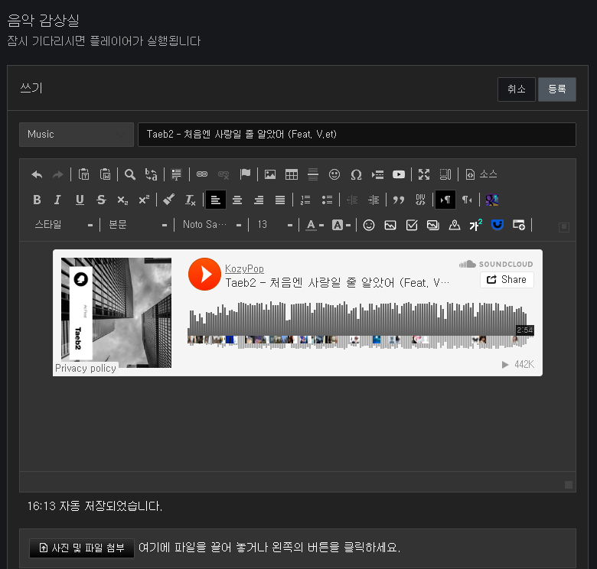The image size is (597, 569).
Task: Align text right
Action: pos(259,200)
